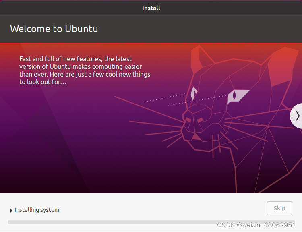Select the 'Fast and full of new features' paragraph
Image resolution: width=302 pixels, height=232 pixels.
click(85, 70)
